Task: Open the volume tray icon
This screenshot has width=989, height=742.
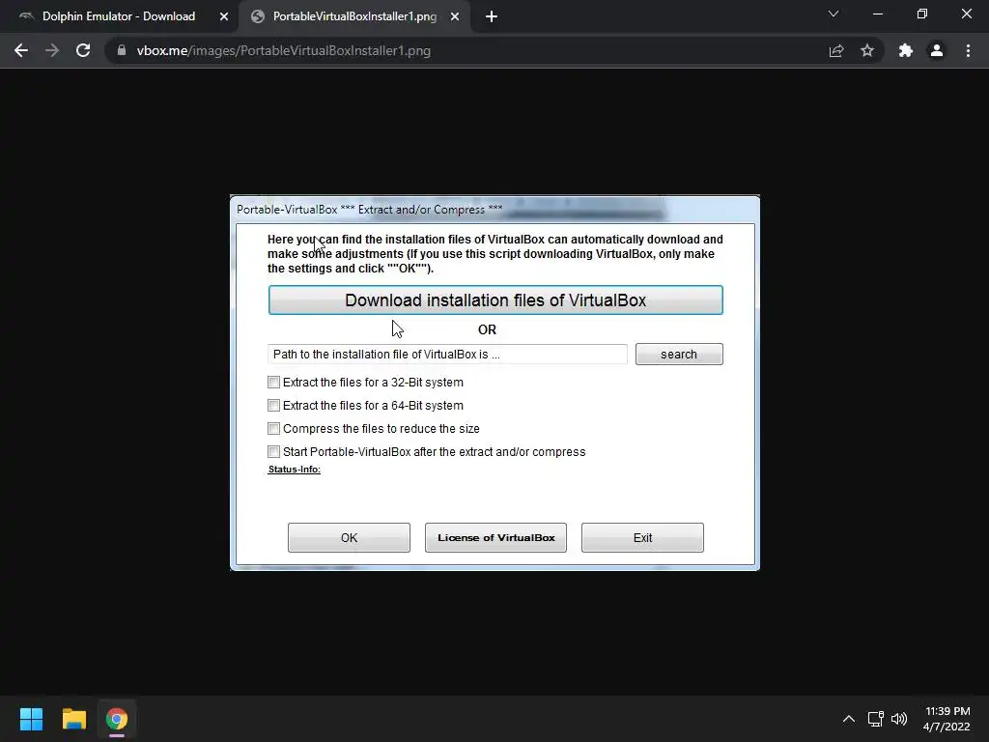Action: tap(899, 719)
